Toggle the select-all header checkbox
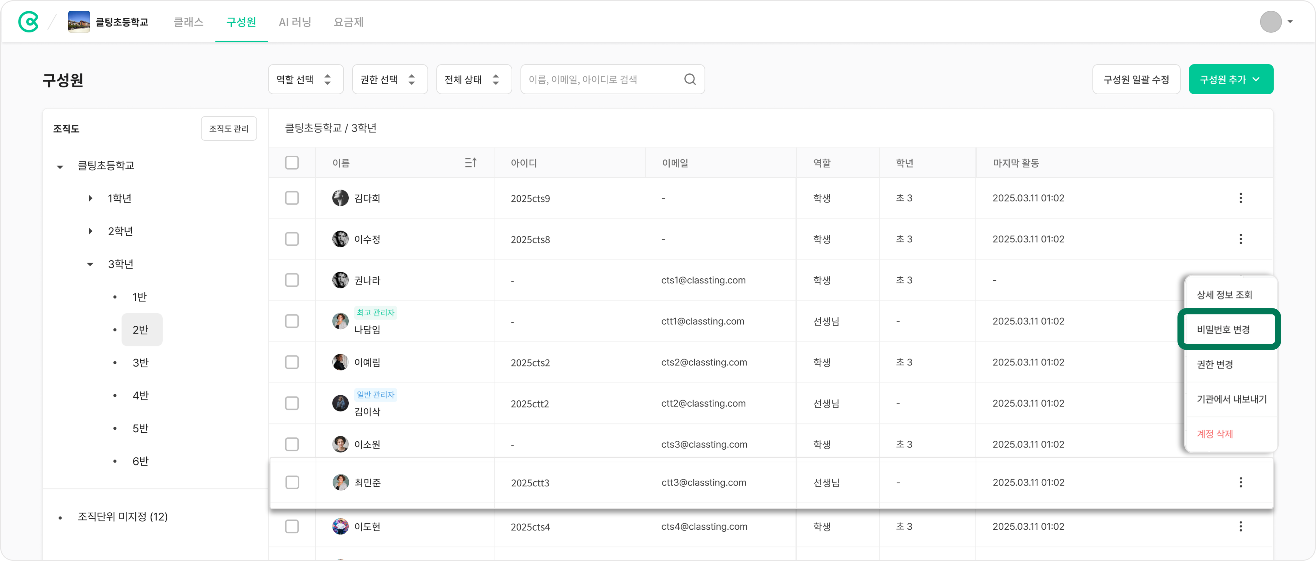This screenshot has height=561, width=1316. pyautogui.click(x=292, y=162)
